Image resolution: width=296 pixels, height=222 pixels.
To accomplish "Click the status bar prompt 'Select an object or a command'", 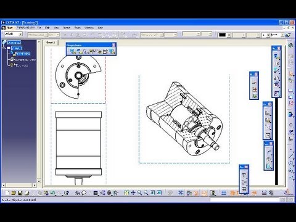I will coord(18,200).
